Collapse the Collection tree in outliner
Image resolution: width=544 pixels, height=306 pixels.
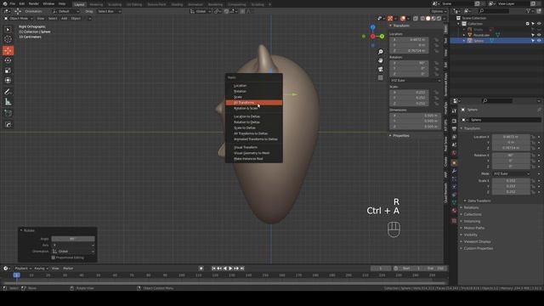[459, 24]
